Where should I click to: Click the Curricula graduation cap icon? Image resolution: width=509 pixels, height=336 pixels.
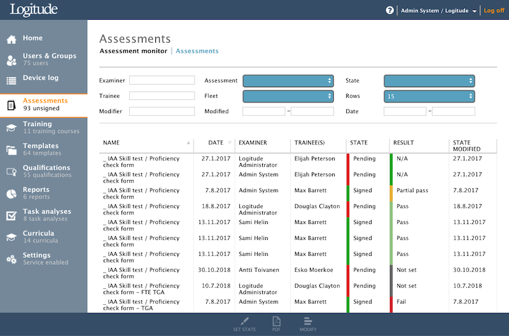[11, 237]
